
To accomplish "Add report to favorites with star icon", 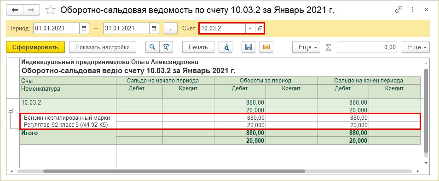I will [x=51, y=10].
